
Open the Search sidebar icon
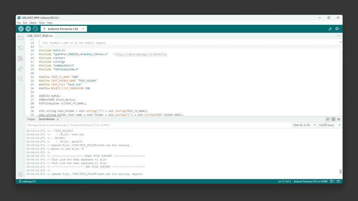[21, 79]
